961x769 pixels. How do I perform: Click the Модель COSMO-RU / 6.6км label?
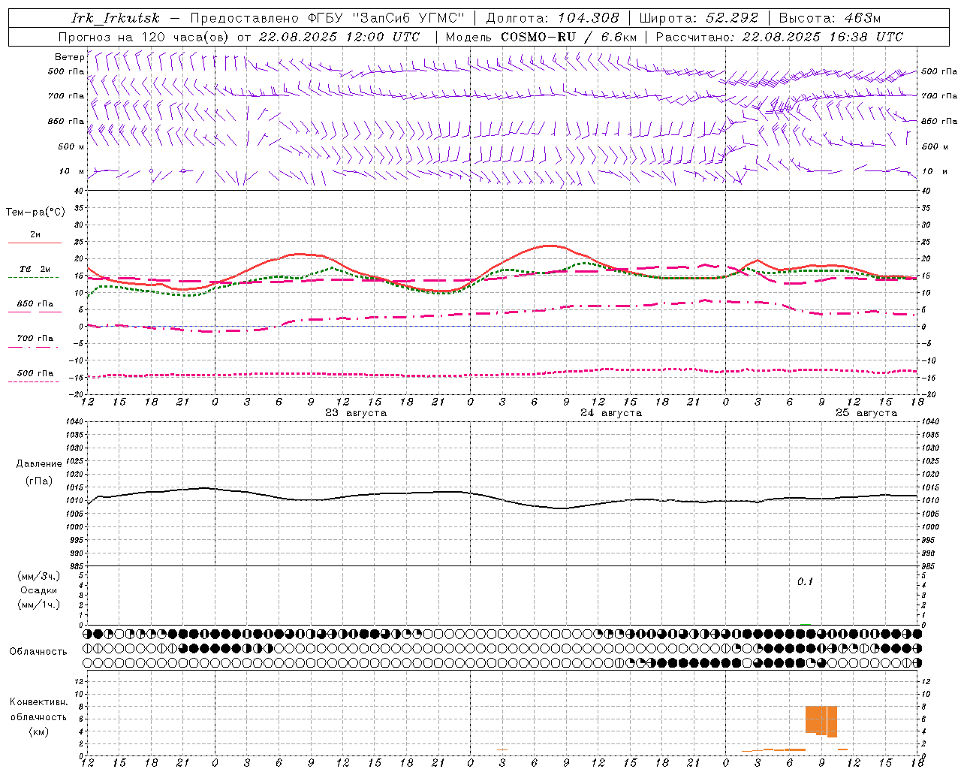coord(541,37)
